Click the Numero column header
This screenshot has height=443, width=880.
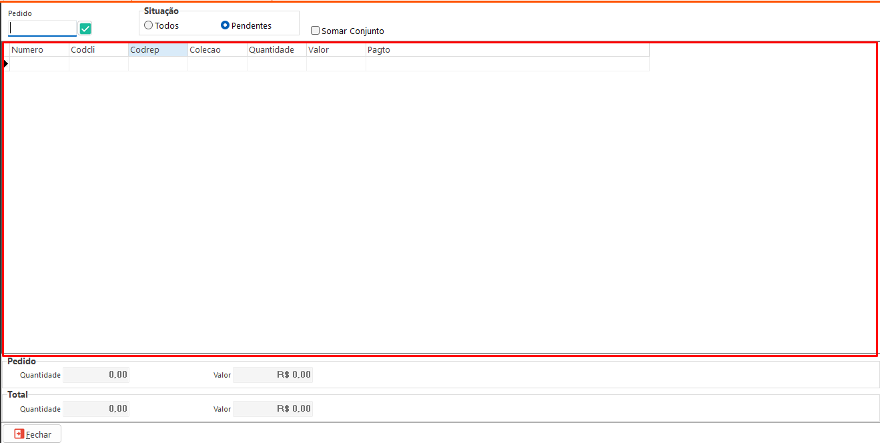[39, 50]
